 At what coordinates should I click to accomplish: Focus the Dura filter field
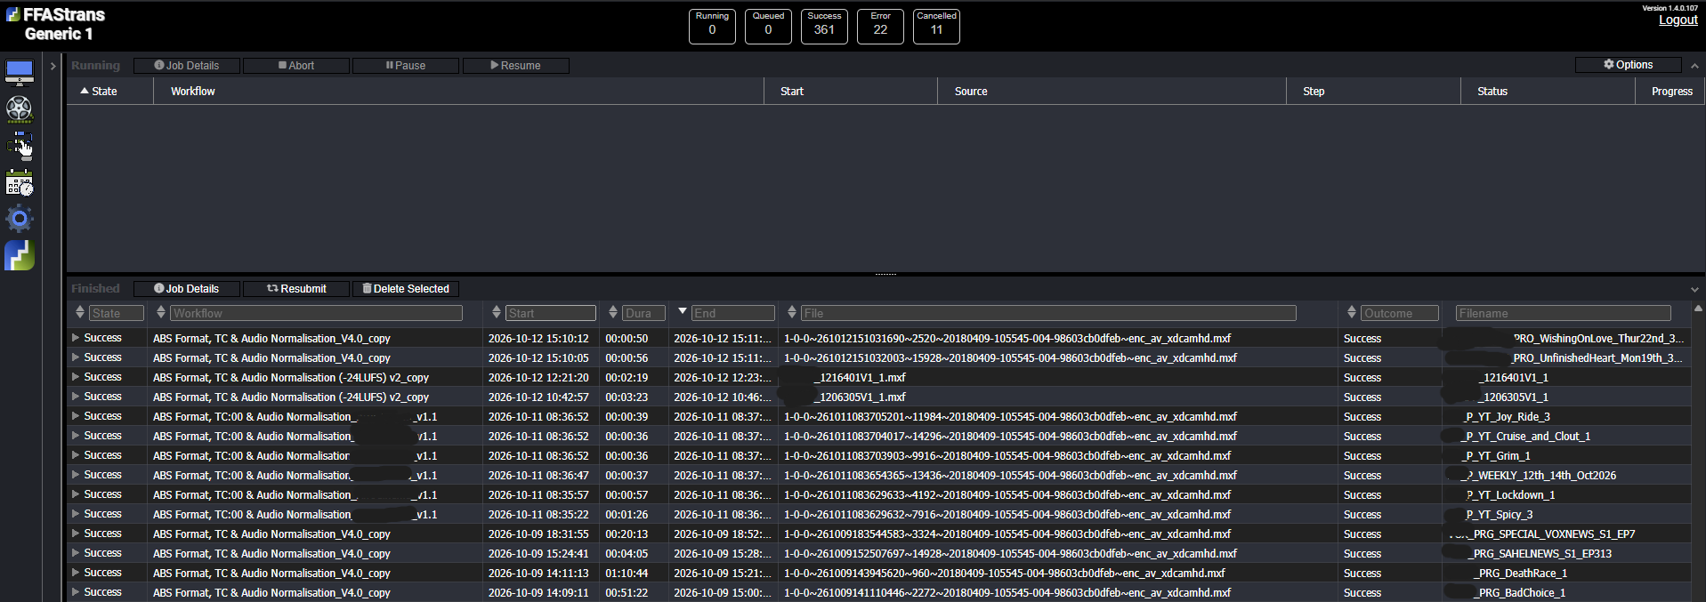pos(643,313)
